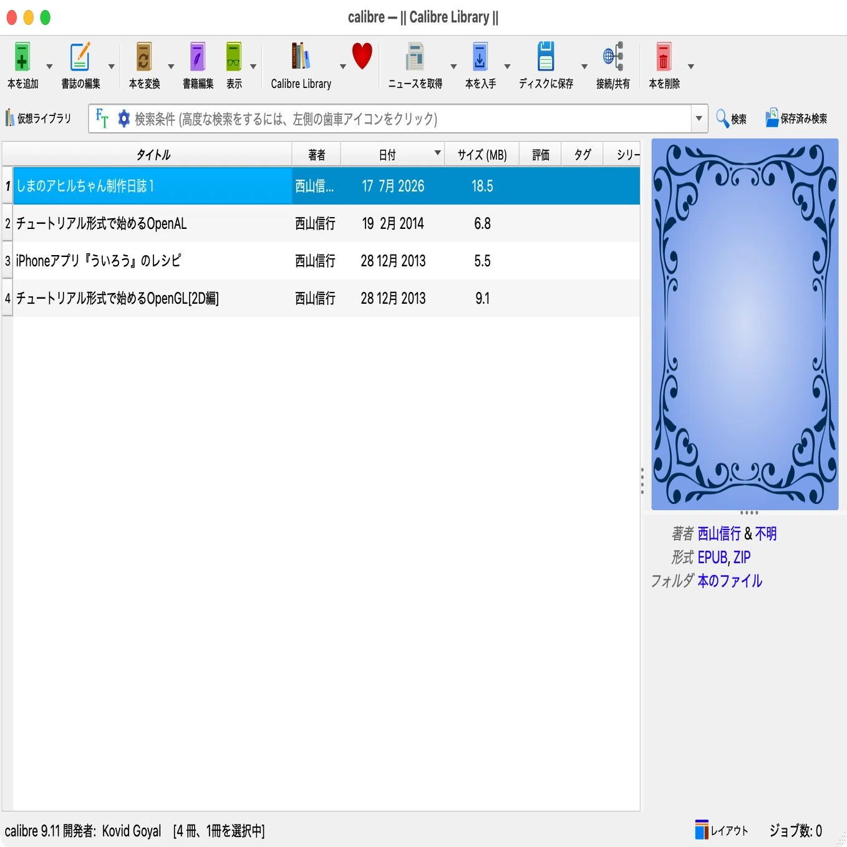Open the 保存済み検索 saved searches button

[x=796, y=119]
